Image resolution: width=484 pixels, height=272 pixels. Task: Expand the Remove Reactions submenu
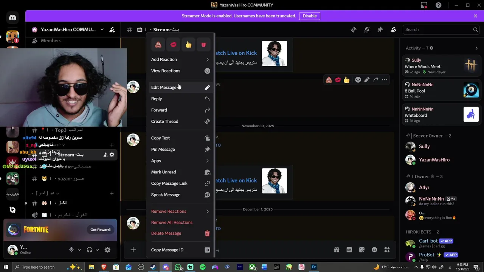tap(180, 211)
